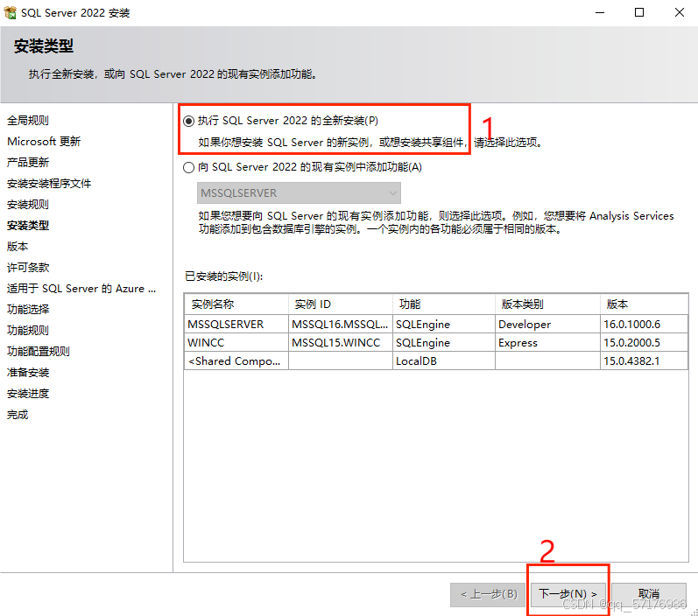Select 版本 step in sidebar
The height and width of the screenshot is (616, 698).
pyautogui.click(x=18, y=247)
